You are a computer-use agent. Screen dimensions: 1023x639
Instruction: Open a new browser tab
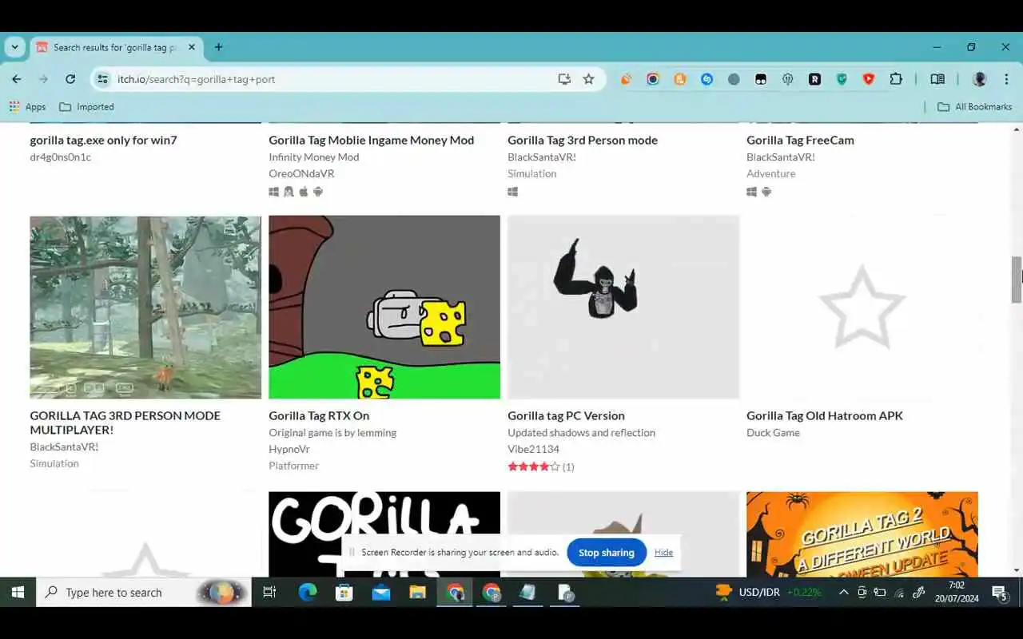[218, 47]
